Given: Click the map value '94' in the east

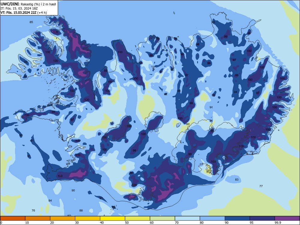Looking at the screenshot, I should [235, 92].
